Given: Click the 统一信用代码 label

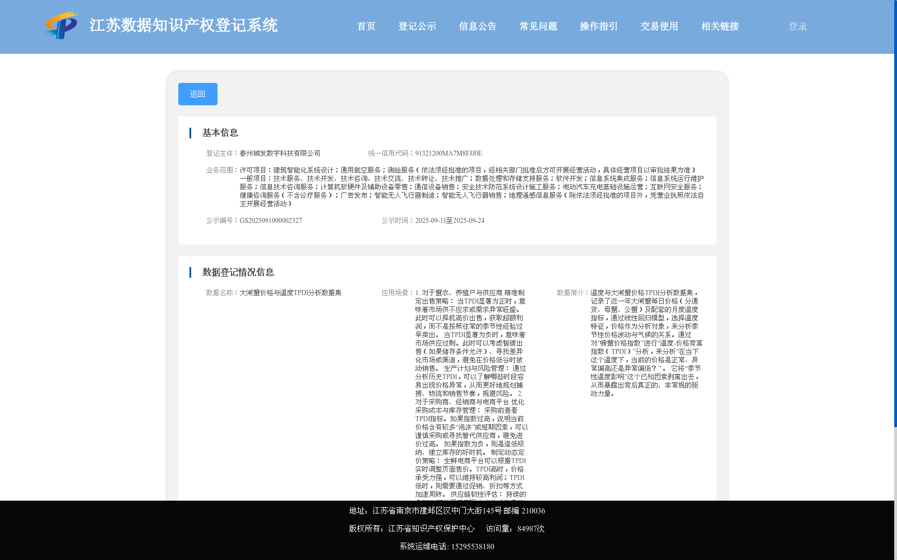Looking at the screenshot, I should (391, 153).
